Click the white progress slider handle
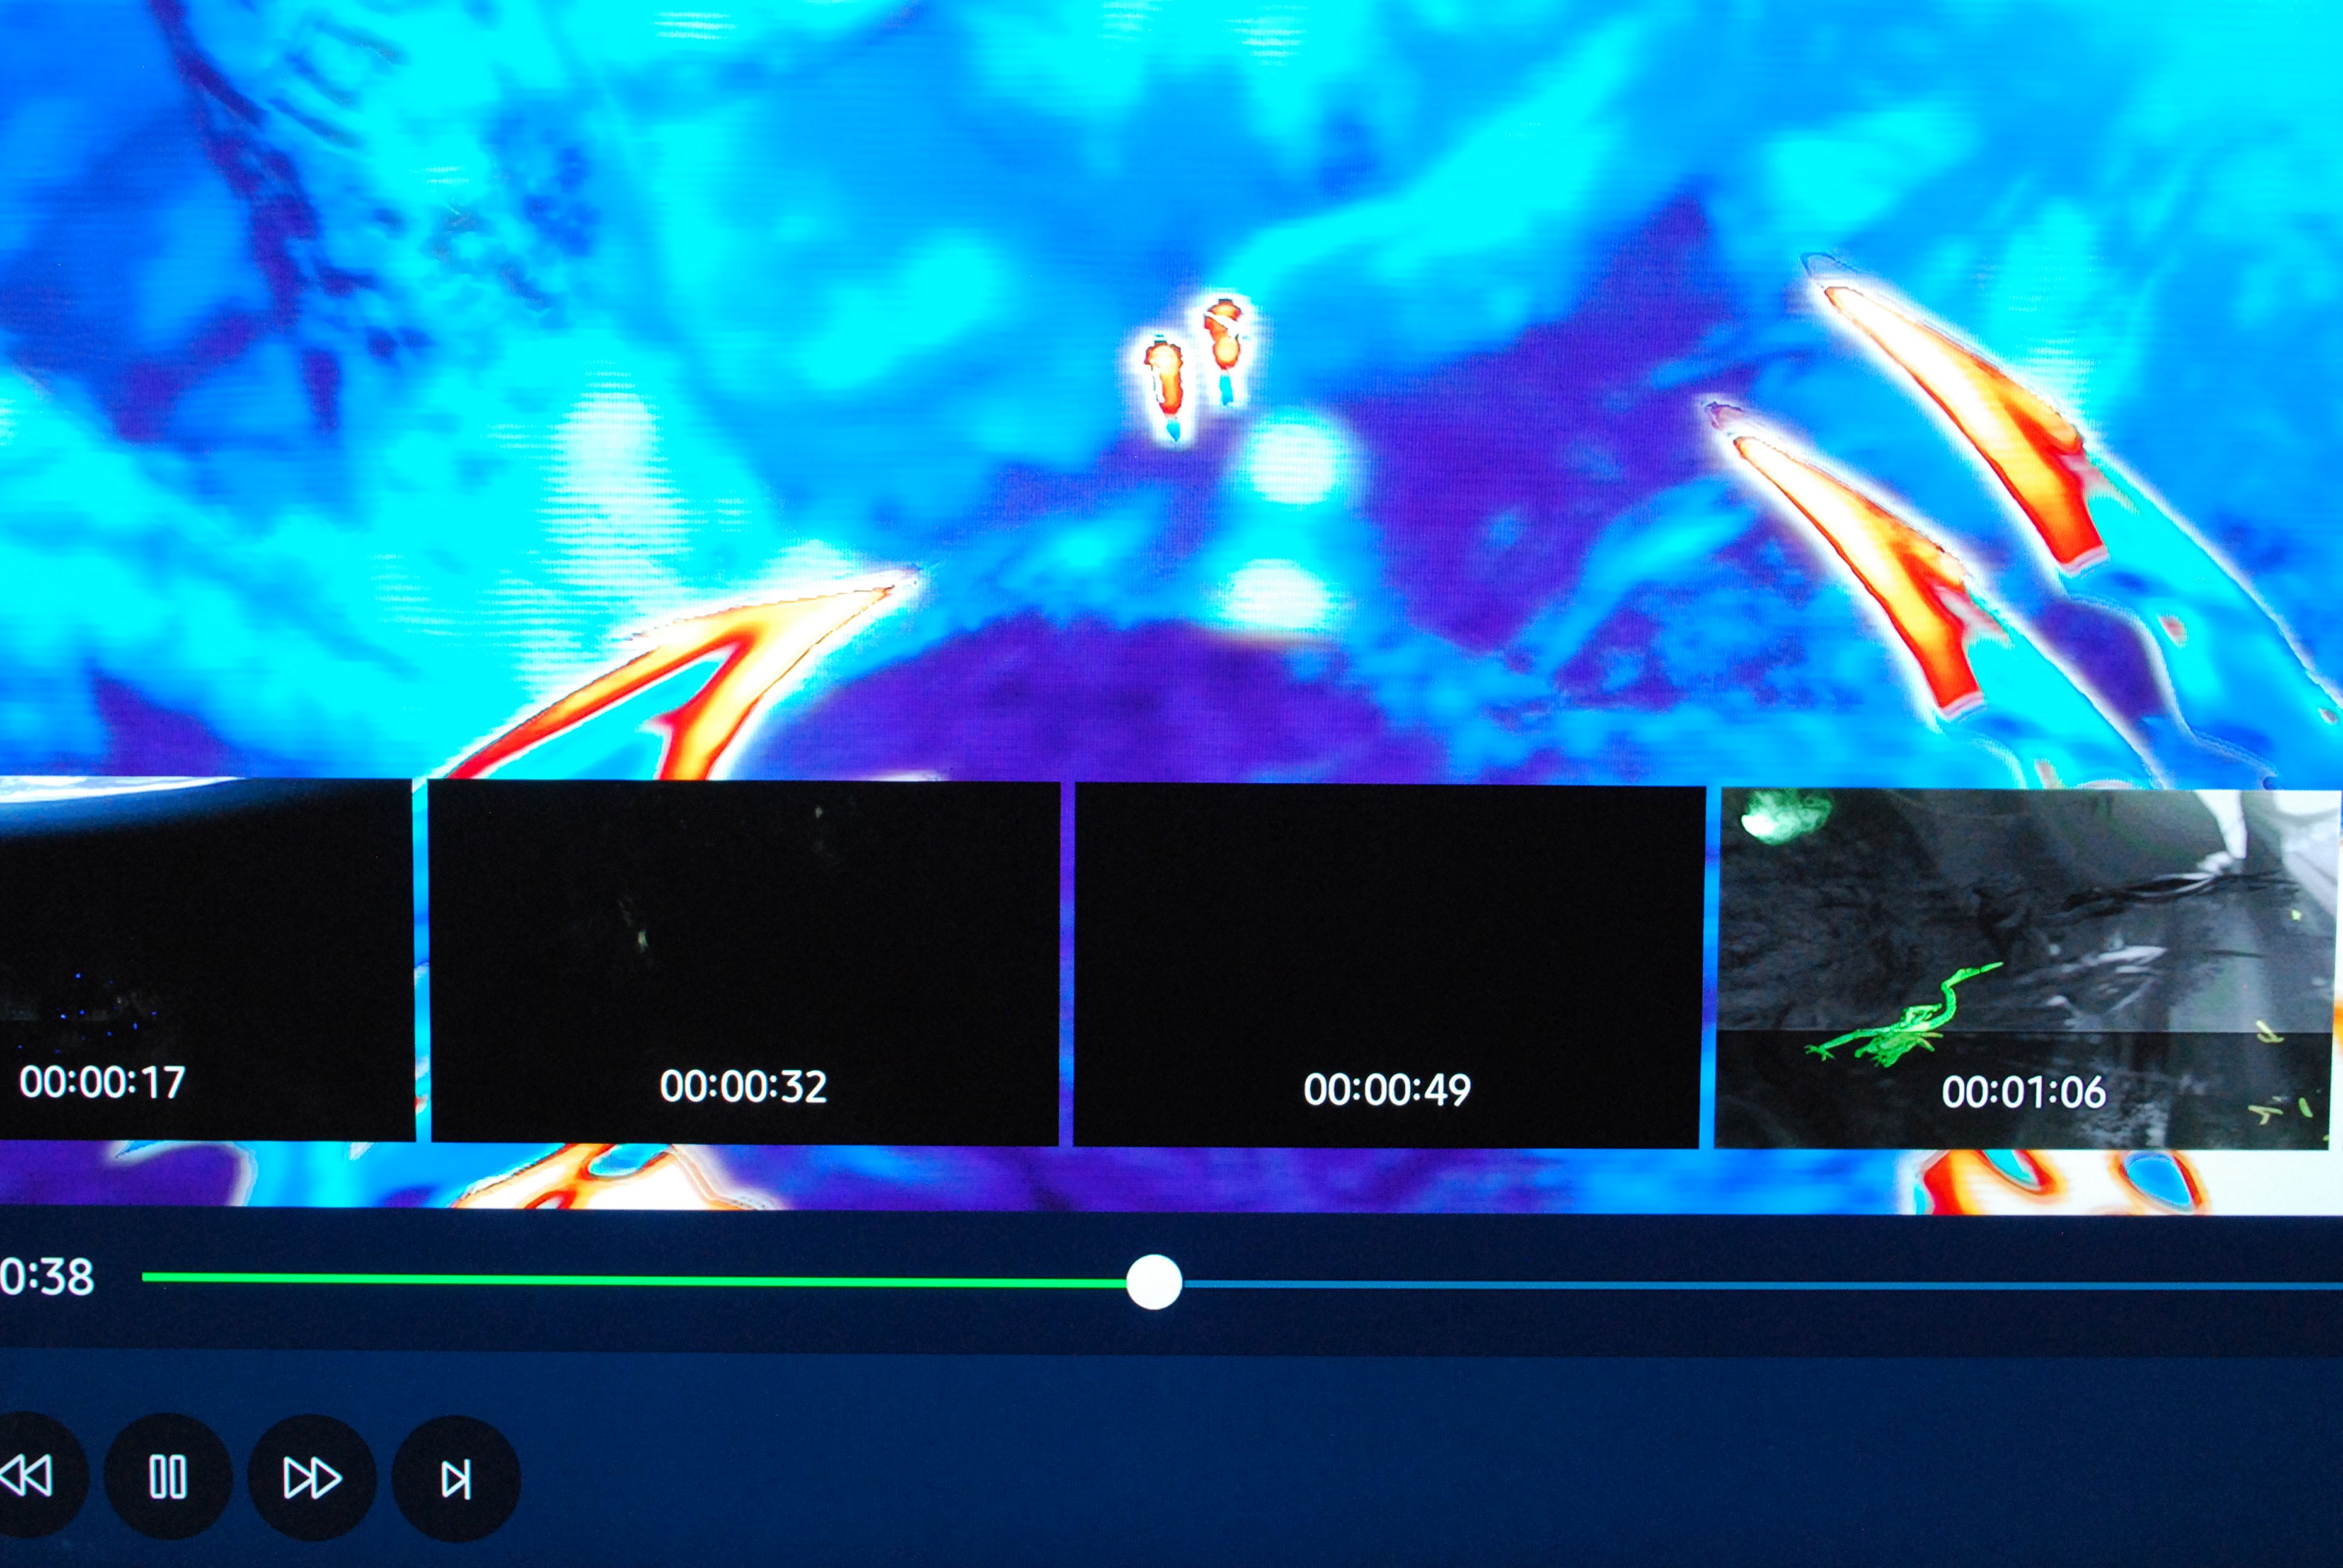This screenshot has width=2343, height=1568. 1154,1282
